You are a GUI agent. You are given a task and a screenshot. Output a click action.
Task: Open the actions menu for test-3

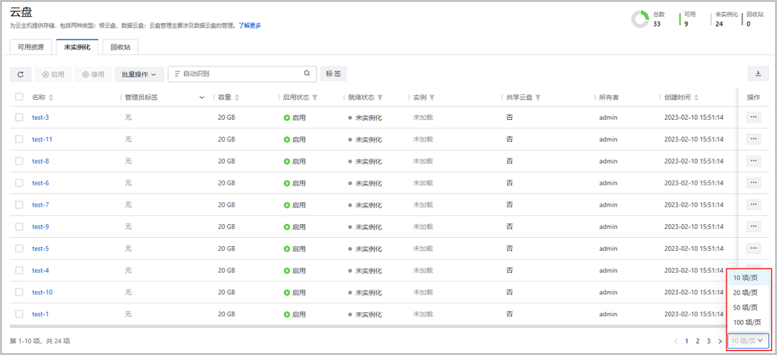click(x=753, y=118)
